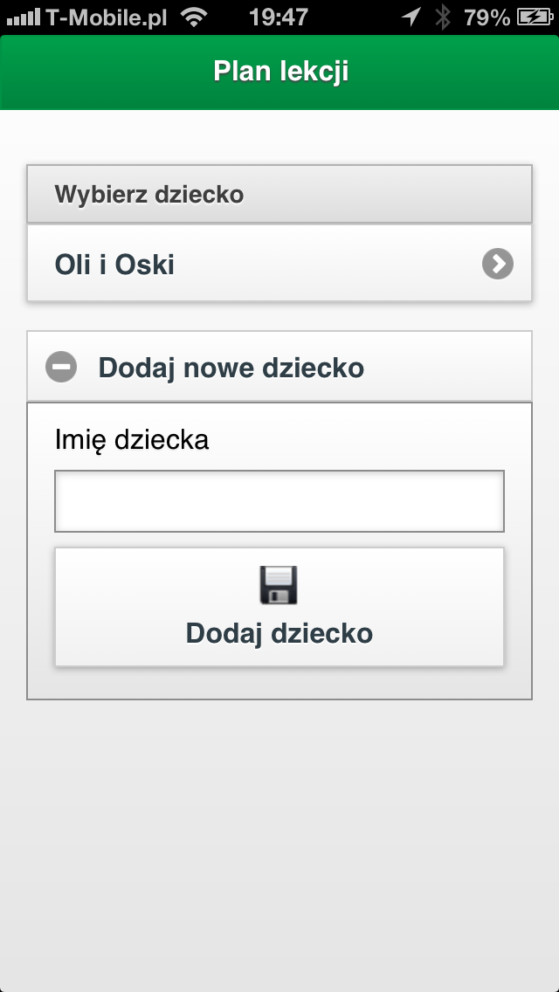Tap the location services arrow icon
559x992 pixels.
[411, 17]
